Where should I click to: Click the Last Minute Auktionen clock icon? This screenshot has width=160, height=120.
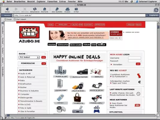[x=138, y=94]
